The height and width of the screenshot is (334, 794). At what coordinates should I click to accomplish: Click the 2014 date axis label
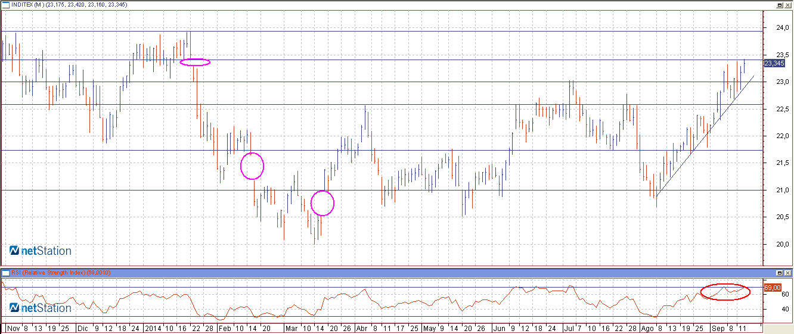(x=153, y=328)
